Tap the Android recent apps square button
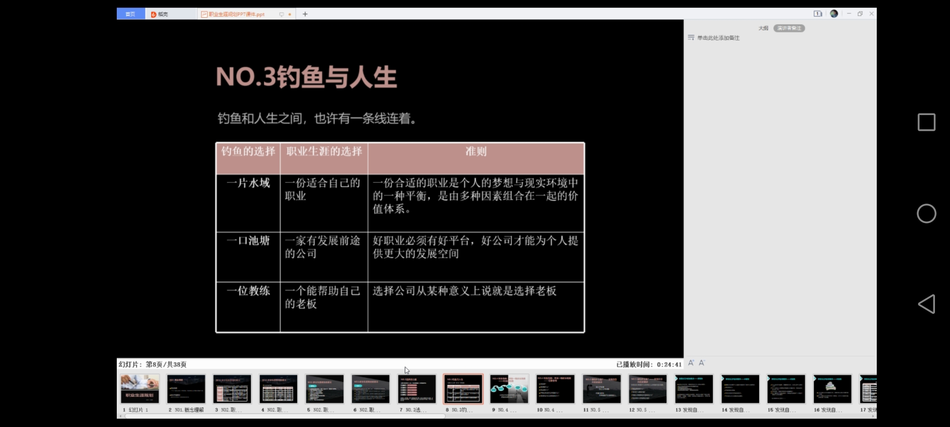This screenshot has height=427, width=950. point(926,122)
